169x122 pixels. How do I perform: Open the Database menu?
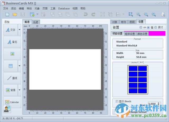pos(64,8)
